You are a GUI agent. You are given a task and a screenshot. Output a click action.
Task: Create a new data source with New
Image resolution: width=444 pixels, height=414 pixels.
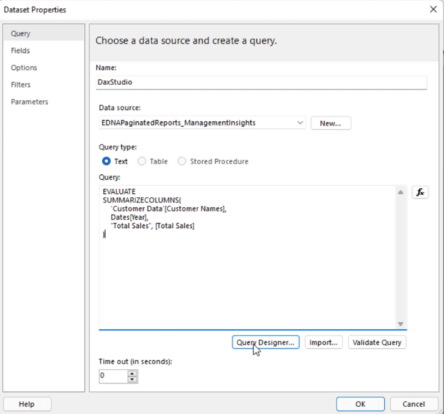pyautogui.click(x=330, y=123)
